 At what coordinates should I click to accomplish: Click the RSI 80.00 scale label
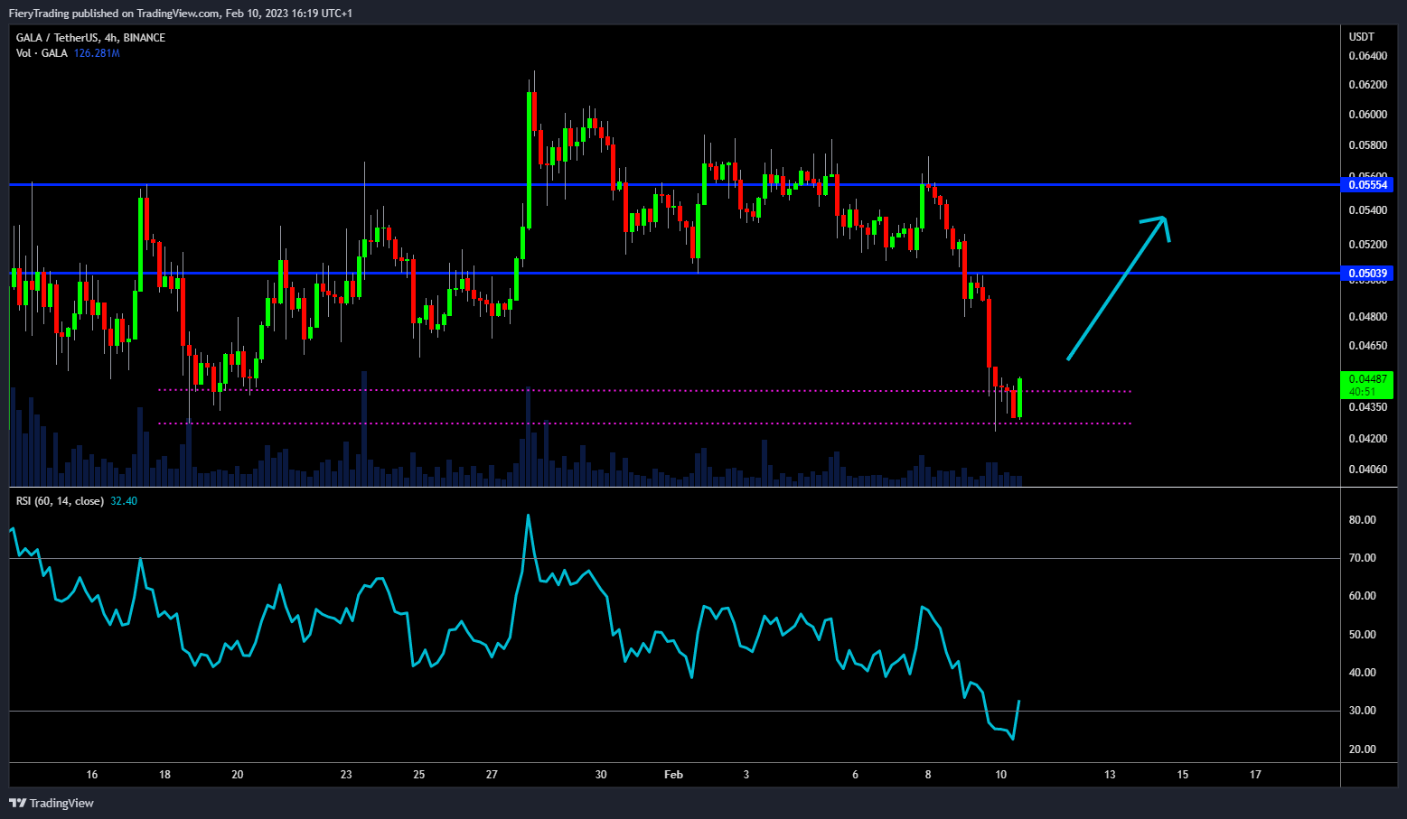click(1363, 520)
